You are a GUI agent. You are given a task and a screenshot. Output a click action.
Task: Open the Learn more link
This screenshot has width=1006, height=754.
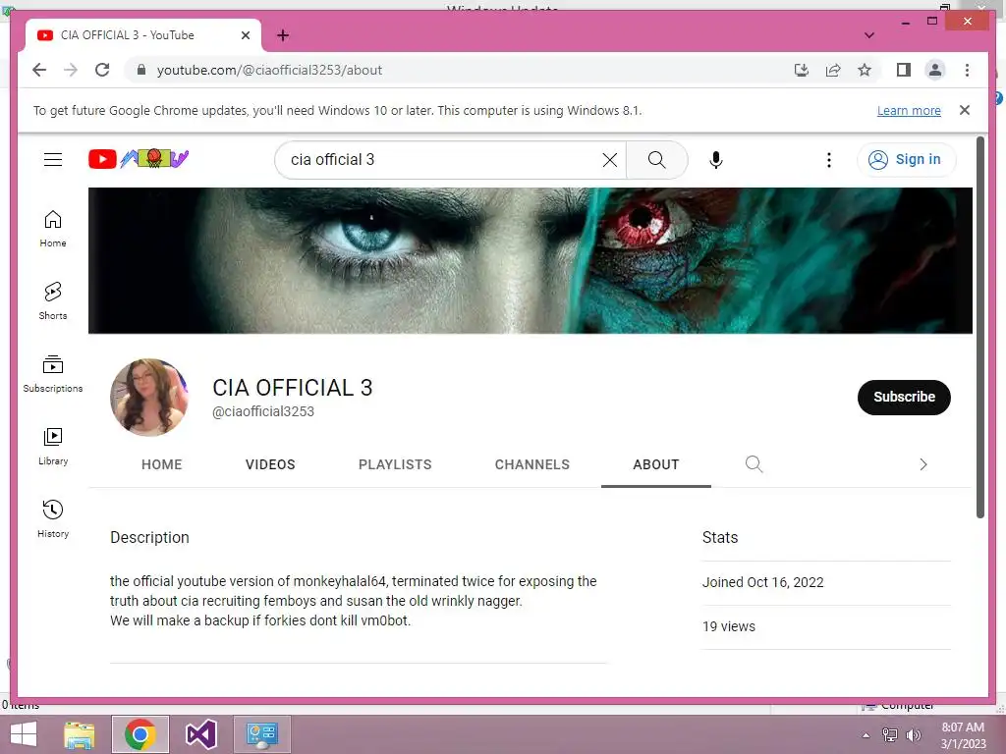tap(909, 110)
